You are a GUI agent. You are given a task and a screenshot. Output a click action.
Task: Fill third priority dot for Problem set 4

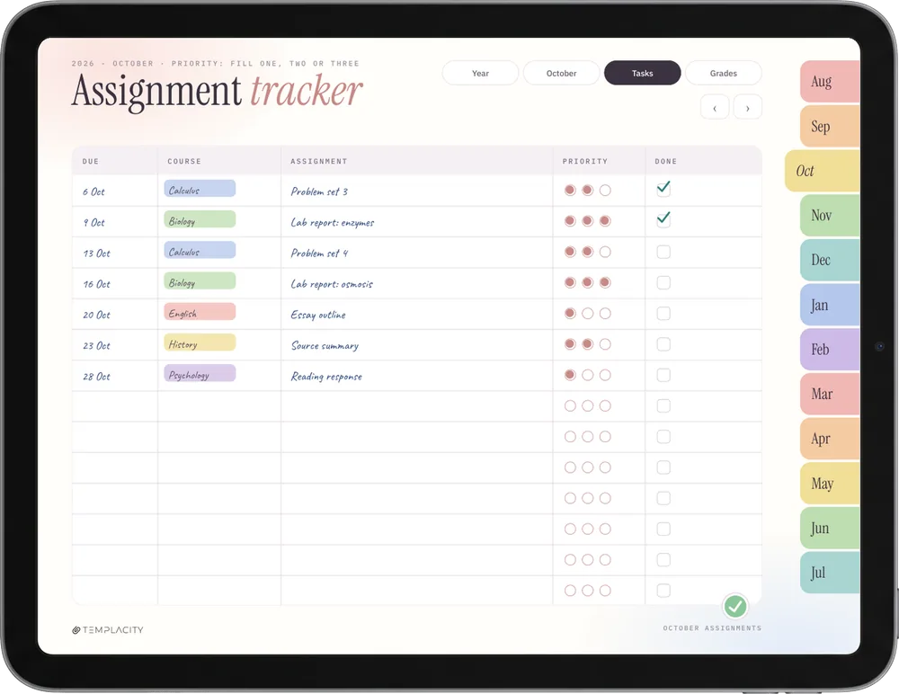point(605,252)
